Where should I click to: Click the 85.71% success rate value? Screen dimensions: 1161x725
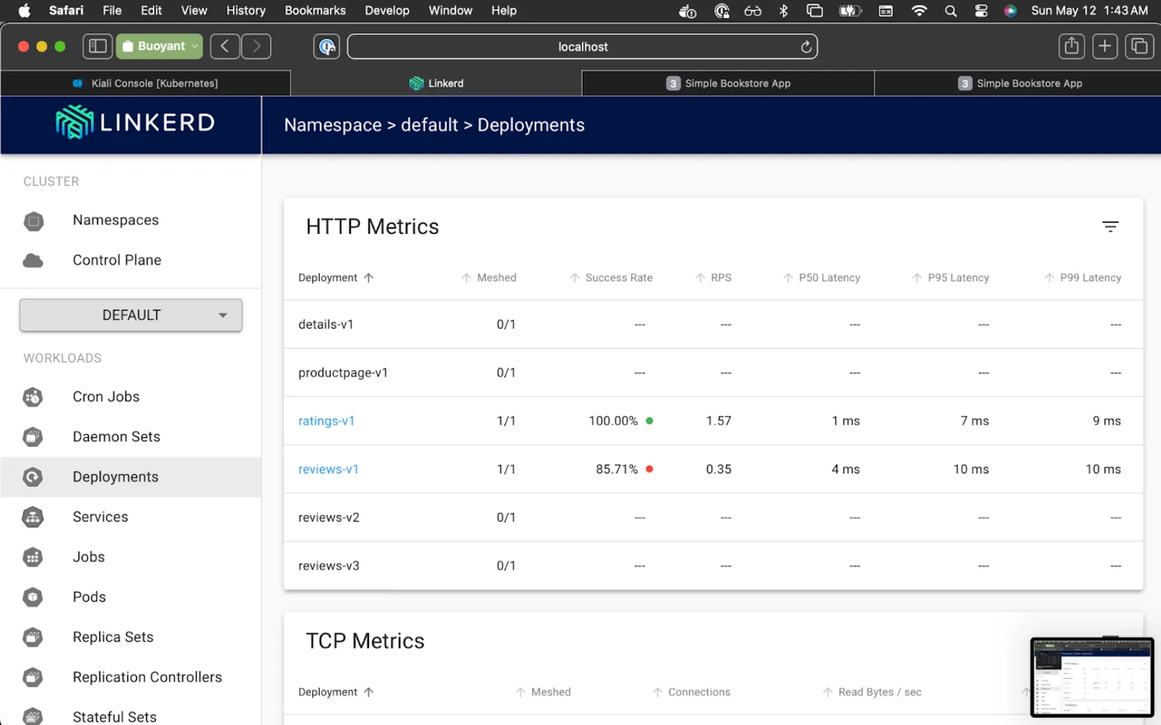(x=616, y=469)
